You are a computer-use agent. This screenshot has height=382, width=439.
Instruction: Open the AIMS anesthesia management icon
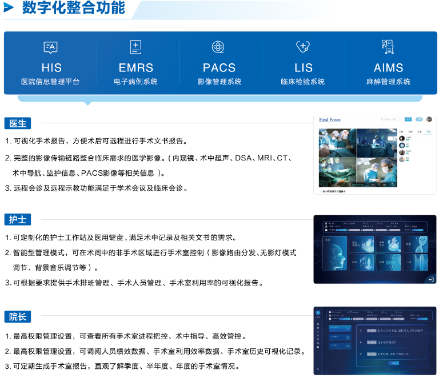point(388,47)
